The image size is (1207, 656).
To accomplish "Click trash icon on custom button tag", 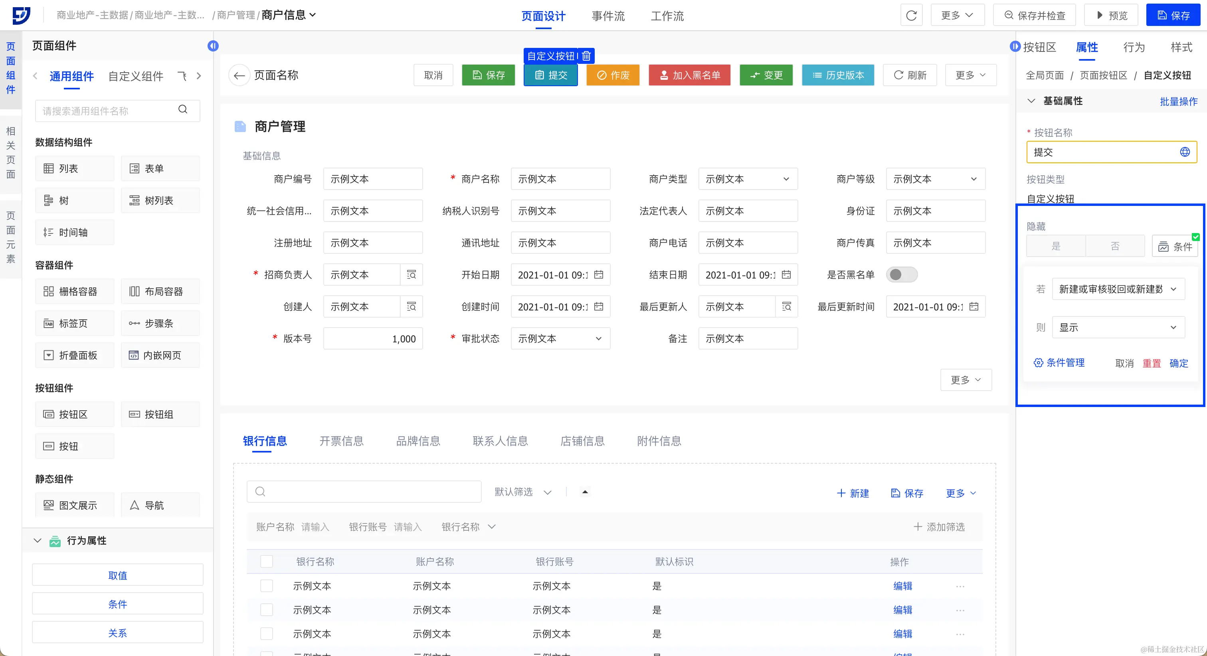I will click(x=586, y=56).
